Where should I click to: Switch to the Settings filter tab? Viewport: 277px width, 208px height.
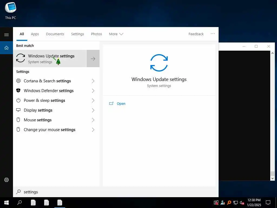pos(77,34)
